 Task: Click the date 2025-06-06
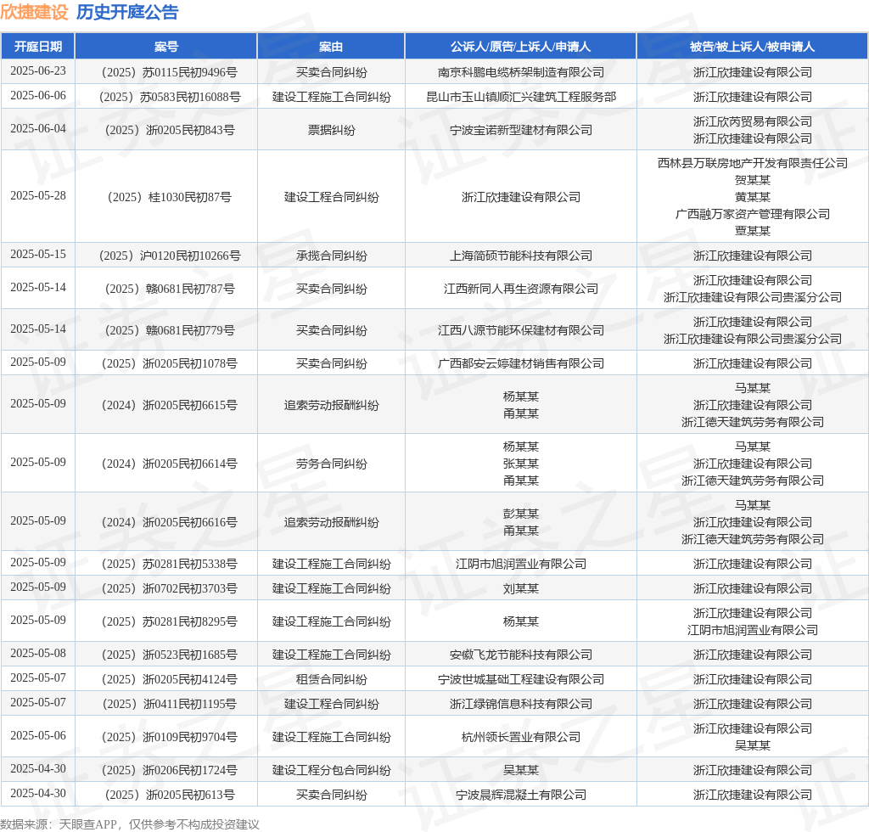[37, 96]
